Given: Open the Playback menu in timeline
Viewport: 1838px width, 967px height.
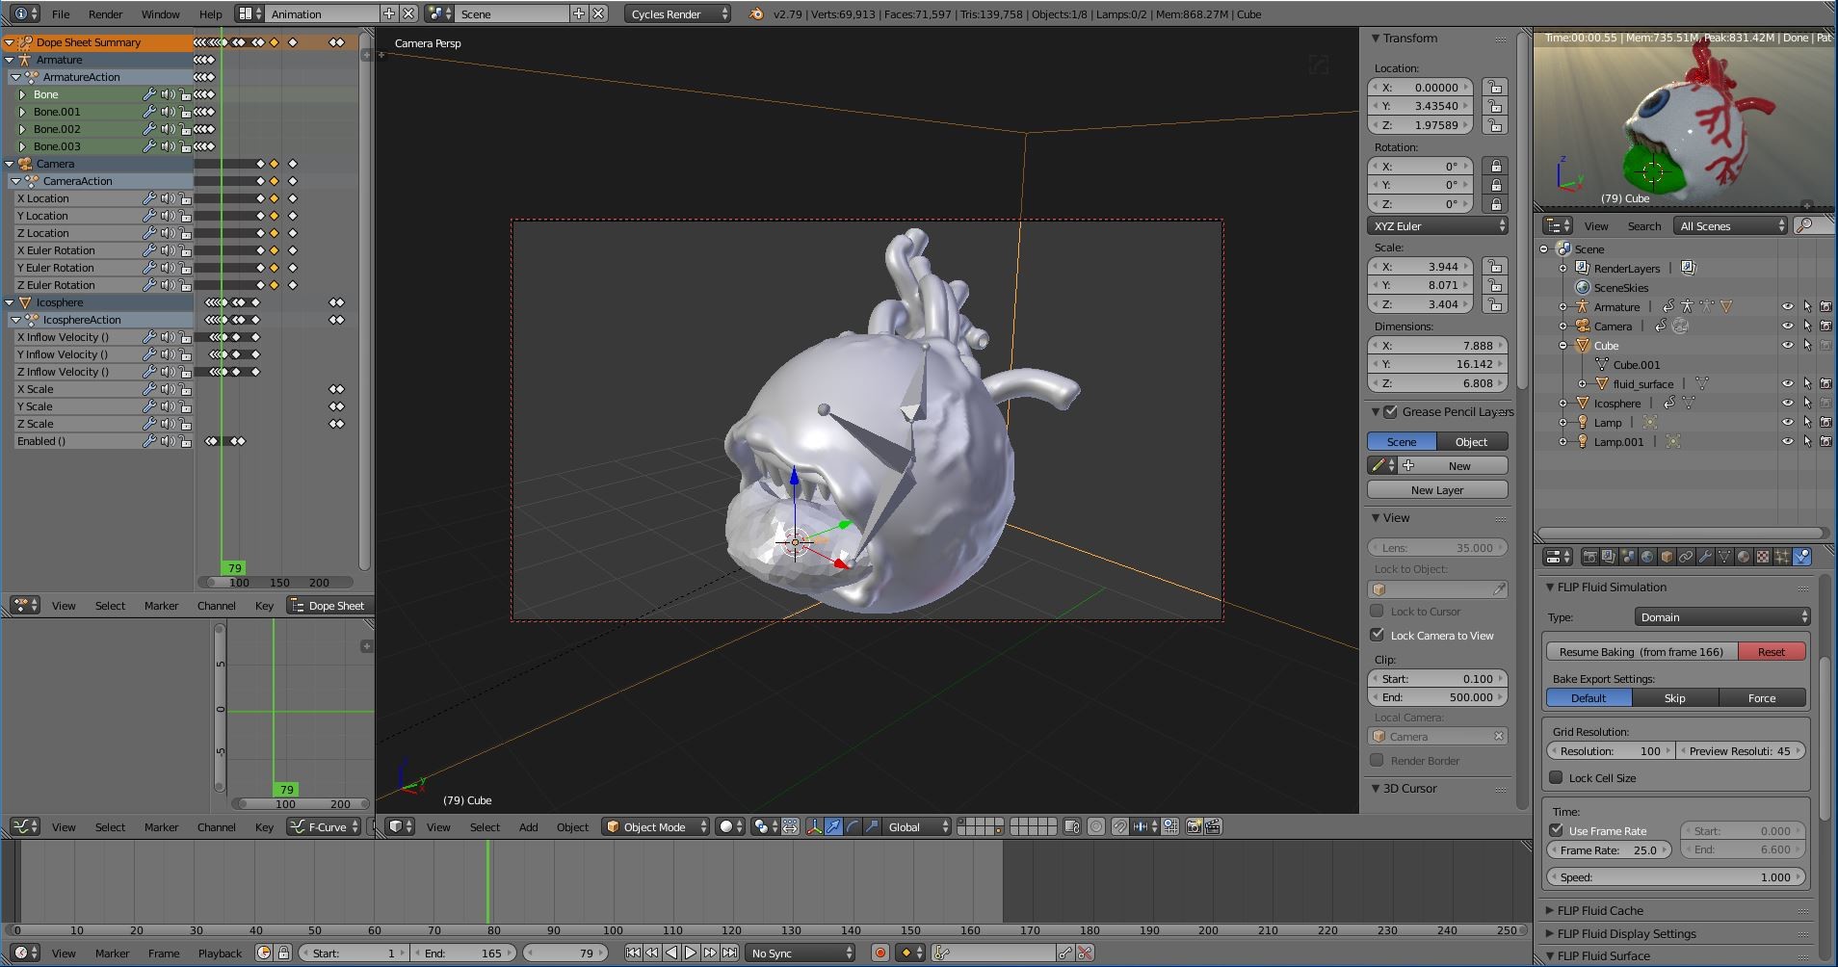Looking at the screenshot, I should [221, 953].
